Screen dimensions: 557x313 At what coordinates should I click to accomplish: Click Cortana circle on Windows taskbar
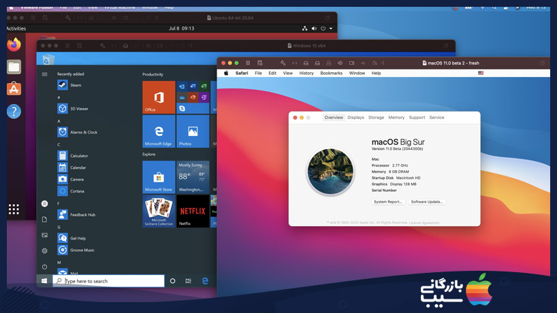tap(173, 281)
